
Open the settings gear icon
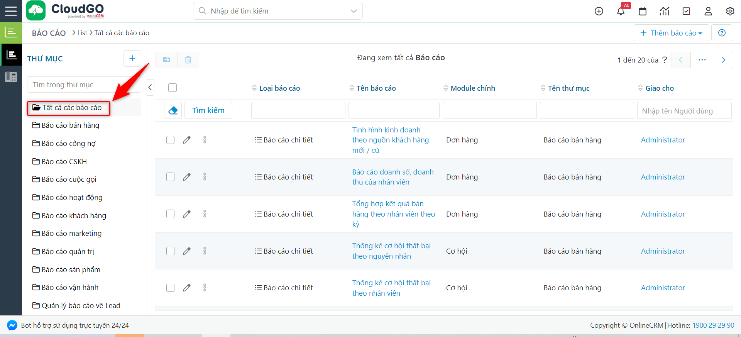[730, 11]
